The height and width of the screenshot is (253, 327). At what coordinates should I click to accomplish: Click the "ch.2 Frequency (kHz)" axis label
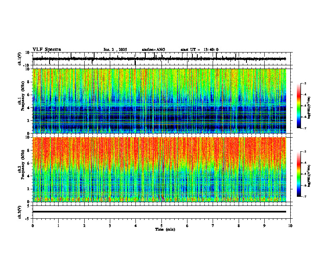(x=21, y=165)
